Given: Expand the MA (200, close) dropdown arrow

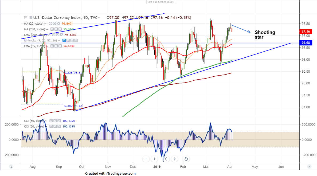Looking at the screenshot, I should pos(47,29).
